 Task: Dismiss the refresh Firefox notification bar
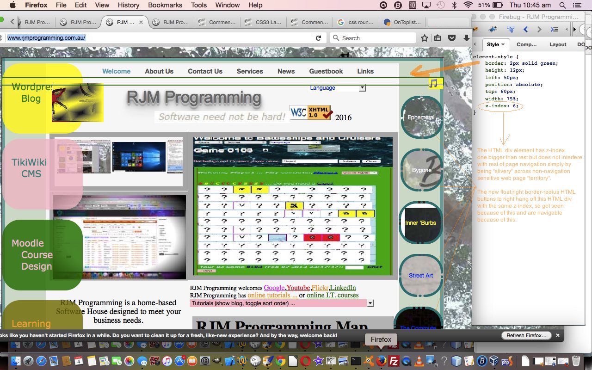(x=558, y=335)
